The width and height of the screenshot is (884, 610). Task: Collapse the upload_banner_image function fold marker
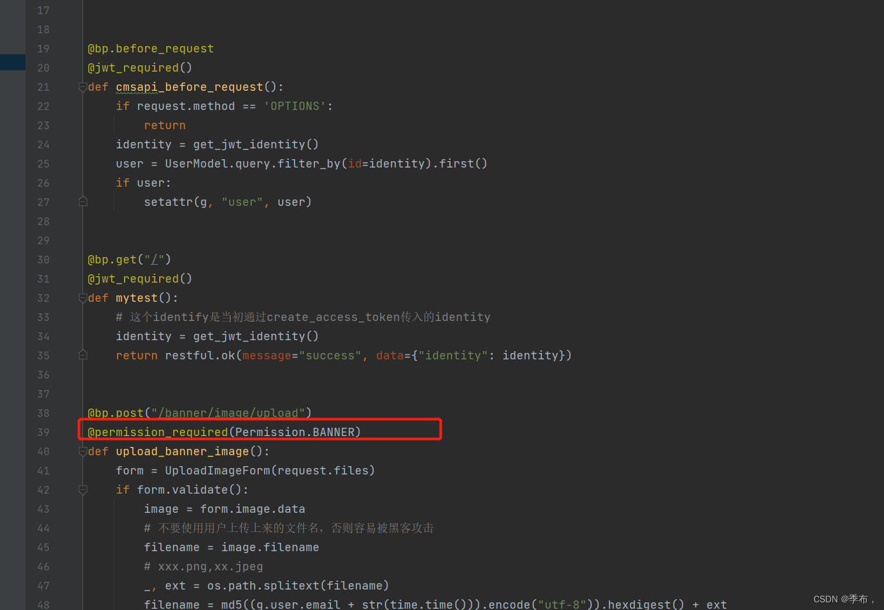82,451
